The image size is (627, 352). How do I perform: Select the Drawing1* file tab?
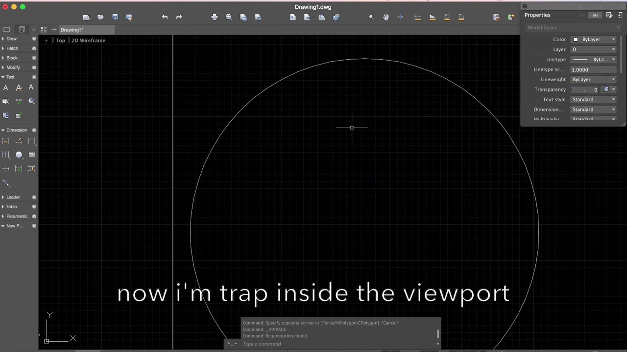point(86,30)
